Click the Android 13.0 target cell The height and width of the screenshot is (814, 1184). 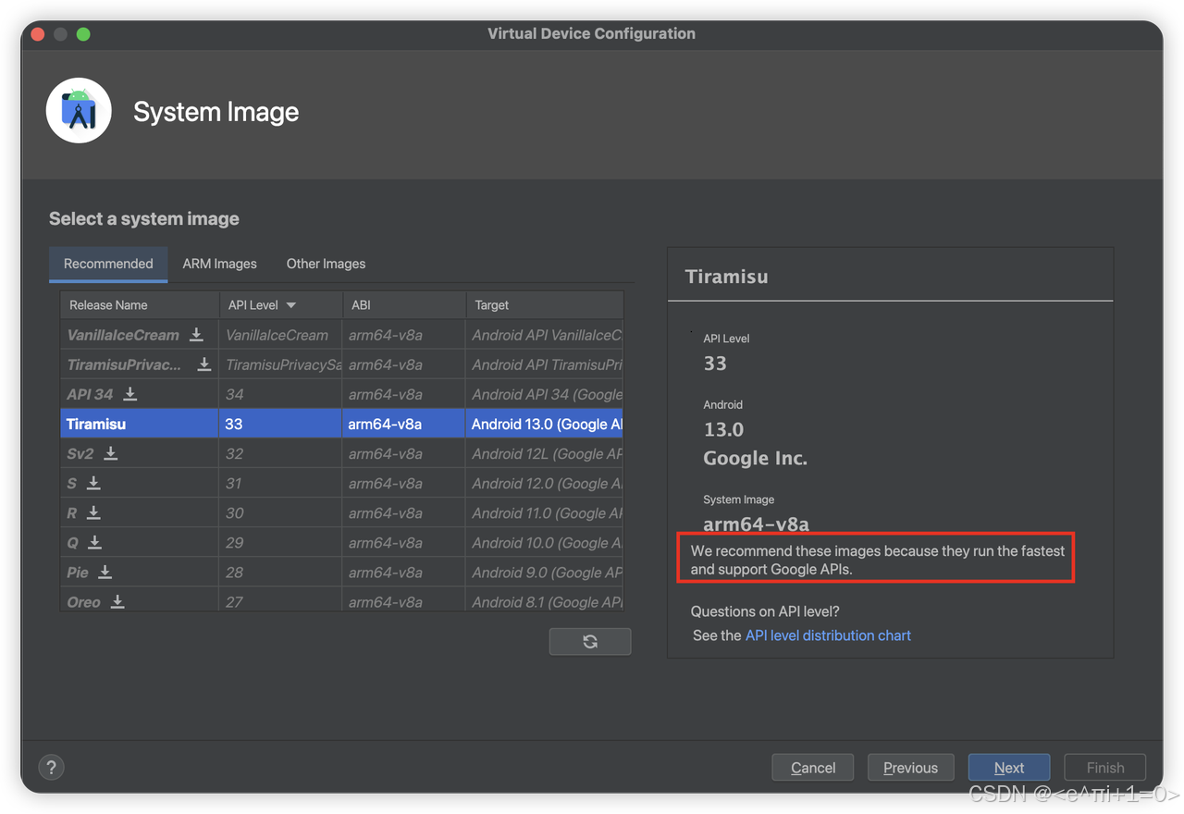(x=545, y=424)
